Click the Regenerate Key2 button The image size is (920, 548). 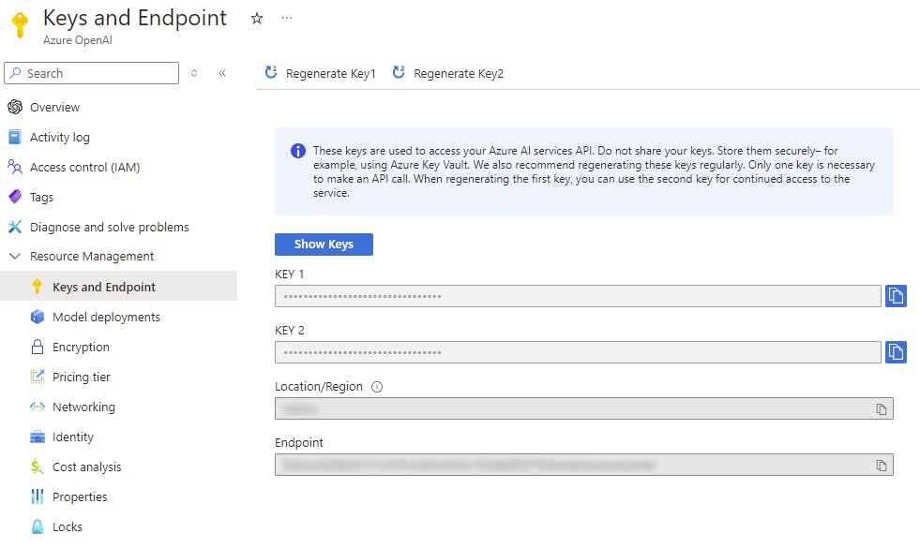[x=448, y=73]
